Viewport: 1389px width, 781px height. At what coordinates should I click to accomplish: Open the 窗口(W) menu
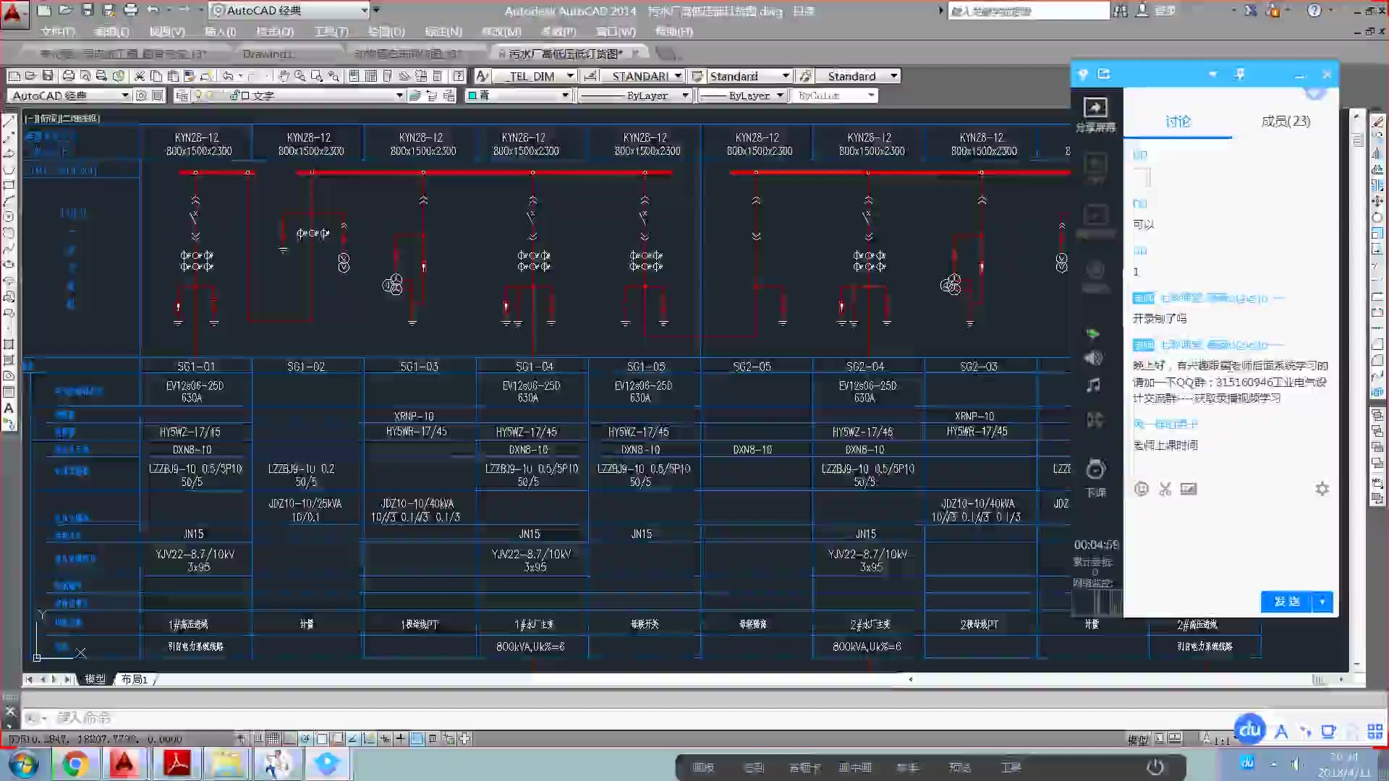(616, 32)
